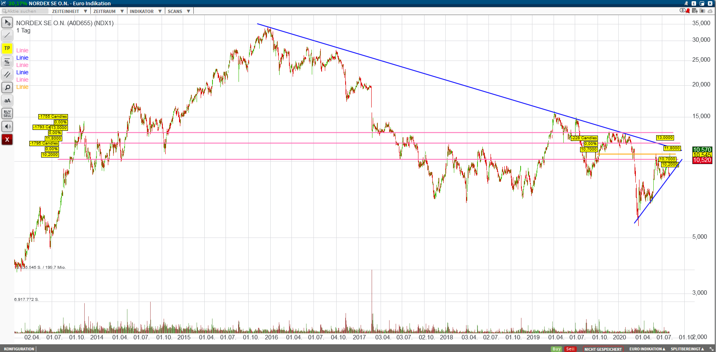Open the folder icon showing 0
716x352 pixels.
coord(702,11)
